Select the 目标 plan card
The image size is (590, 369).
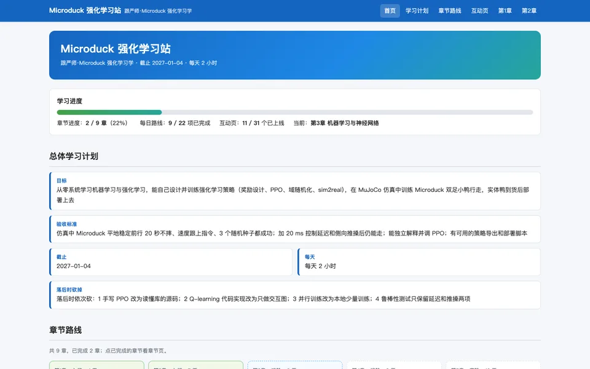pyautogui.click(x=294, y=191)
